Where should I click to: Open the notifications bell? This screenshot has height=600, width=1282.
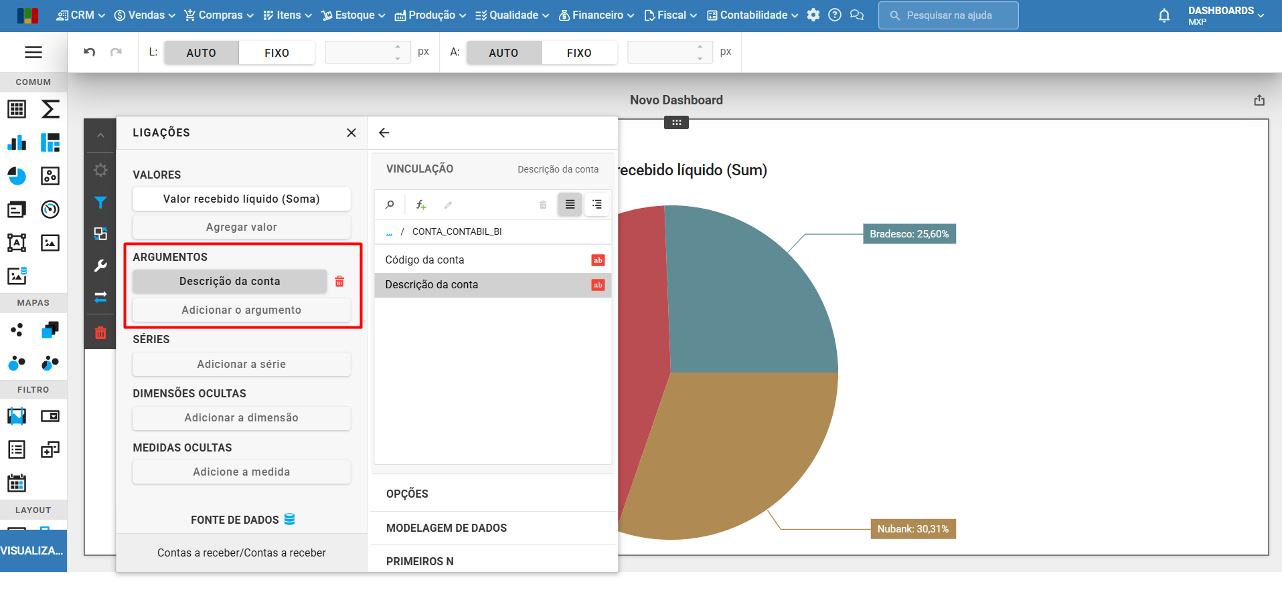click(1164, 15)
